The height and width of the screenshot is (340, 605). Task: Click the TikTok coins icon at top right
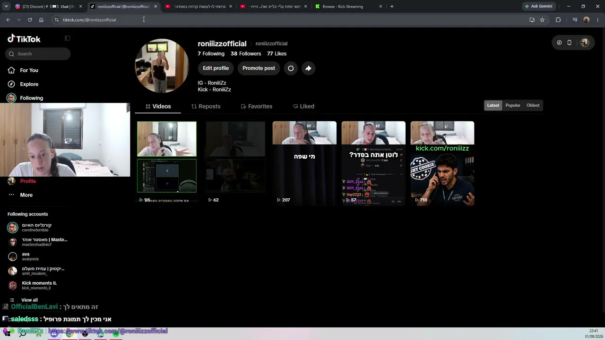tap(559, 42)
